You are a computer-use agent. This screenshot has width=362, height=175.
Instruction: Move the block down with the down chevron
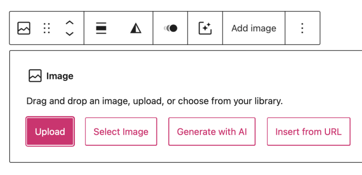point(70,34)
